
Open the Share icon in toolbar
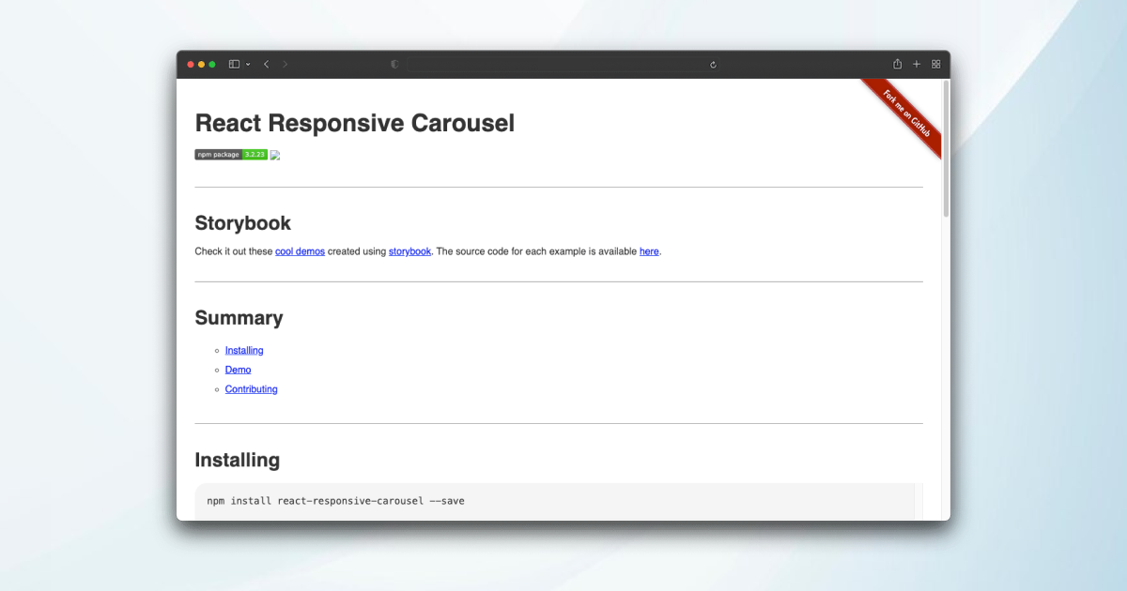(x=898, y=64)
